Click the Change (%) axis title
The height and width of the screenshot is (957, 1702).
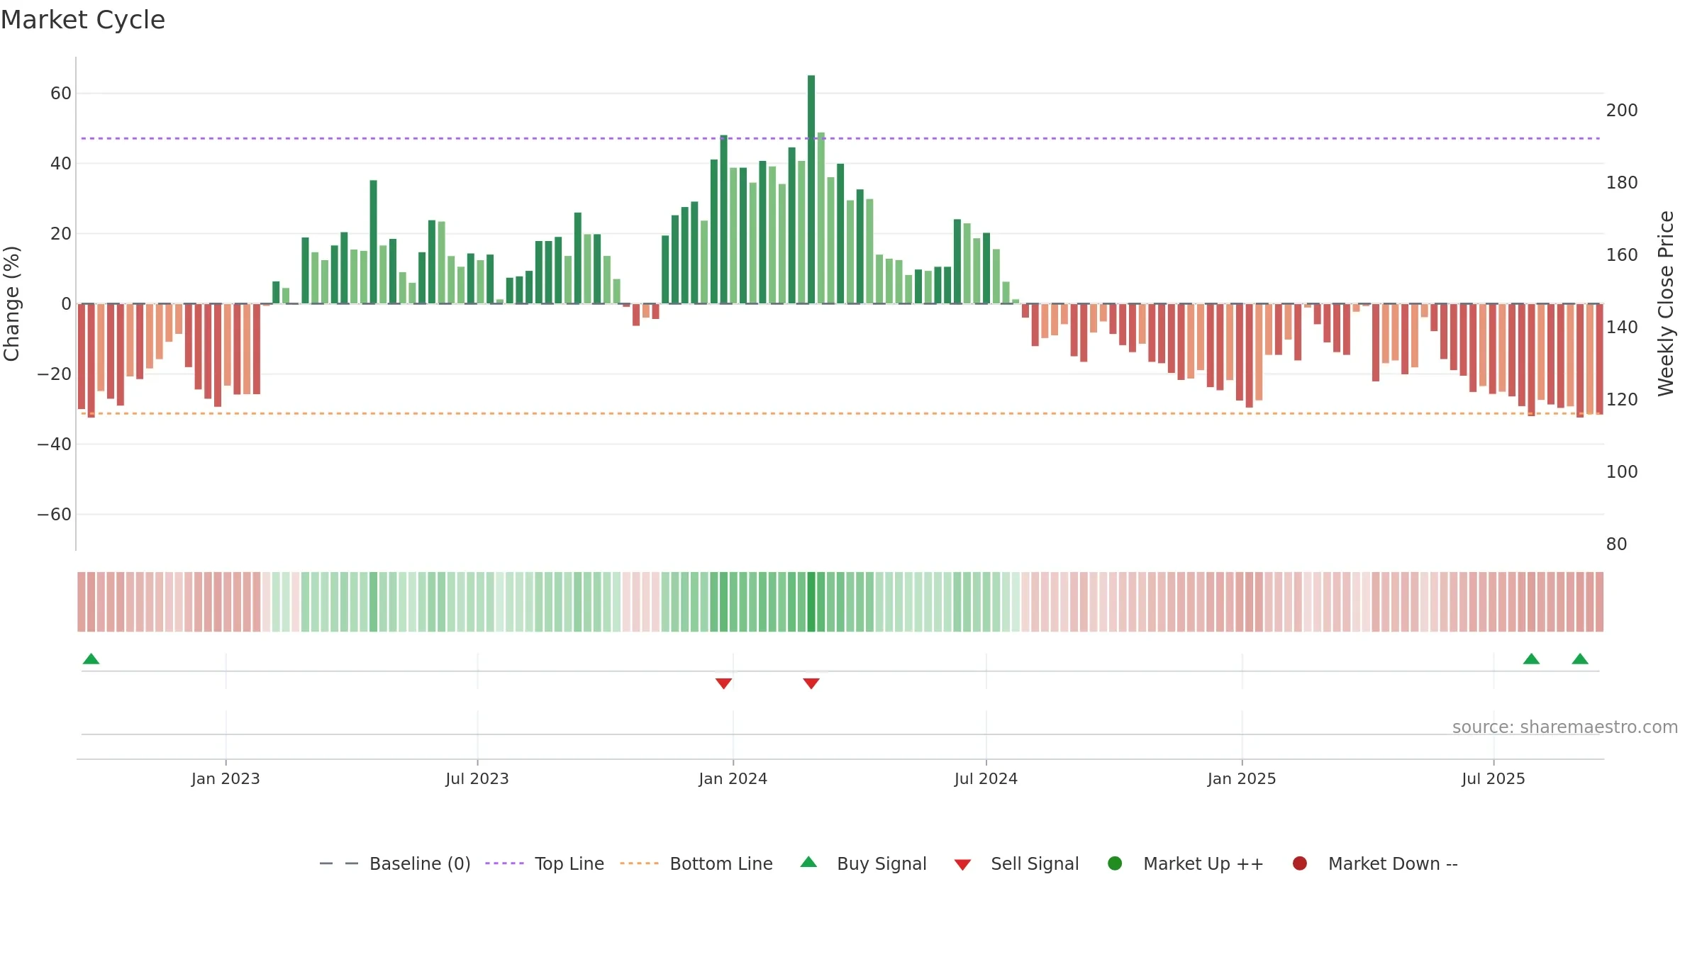point(11,303)
